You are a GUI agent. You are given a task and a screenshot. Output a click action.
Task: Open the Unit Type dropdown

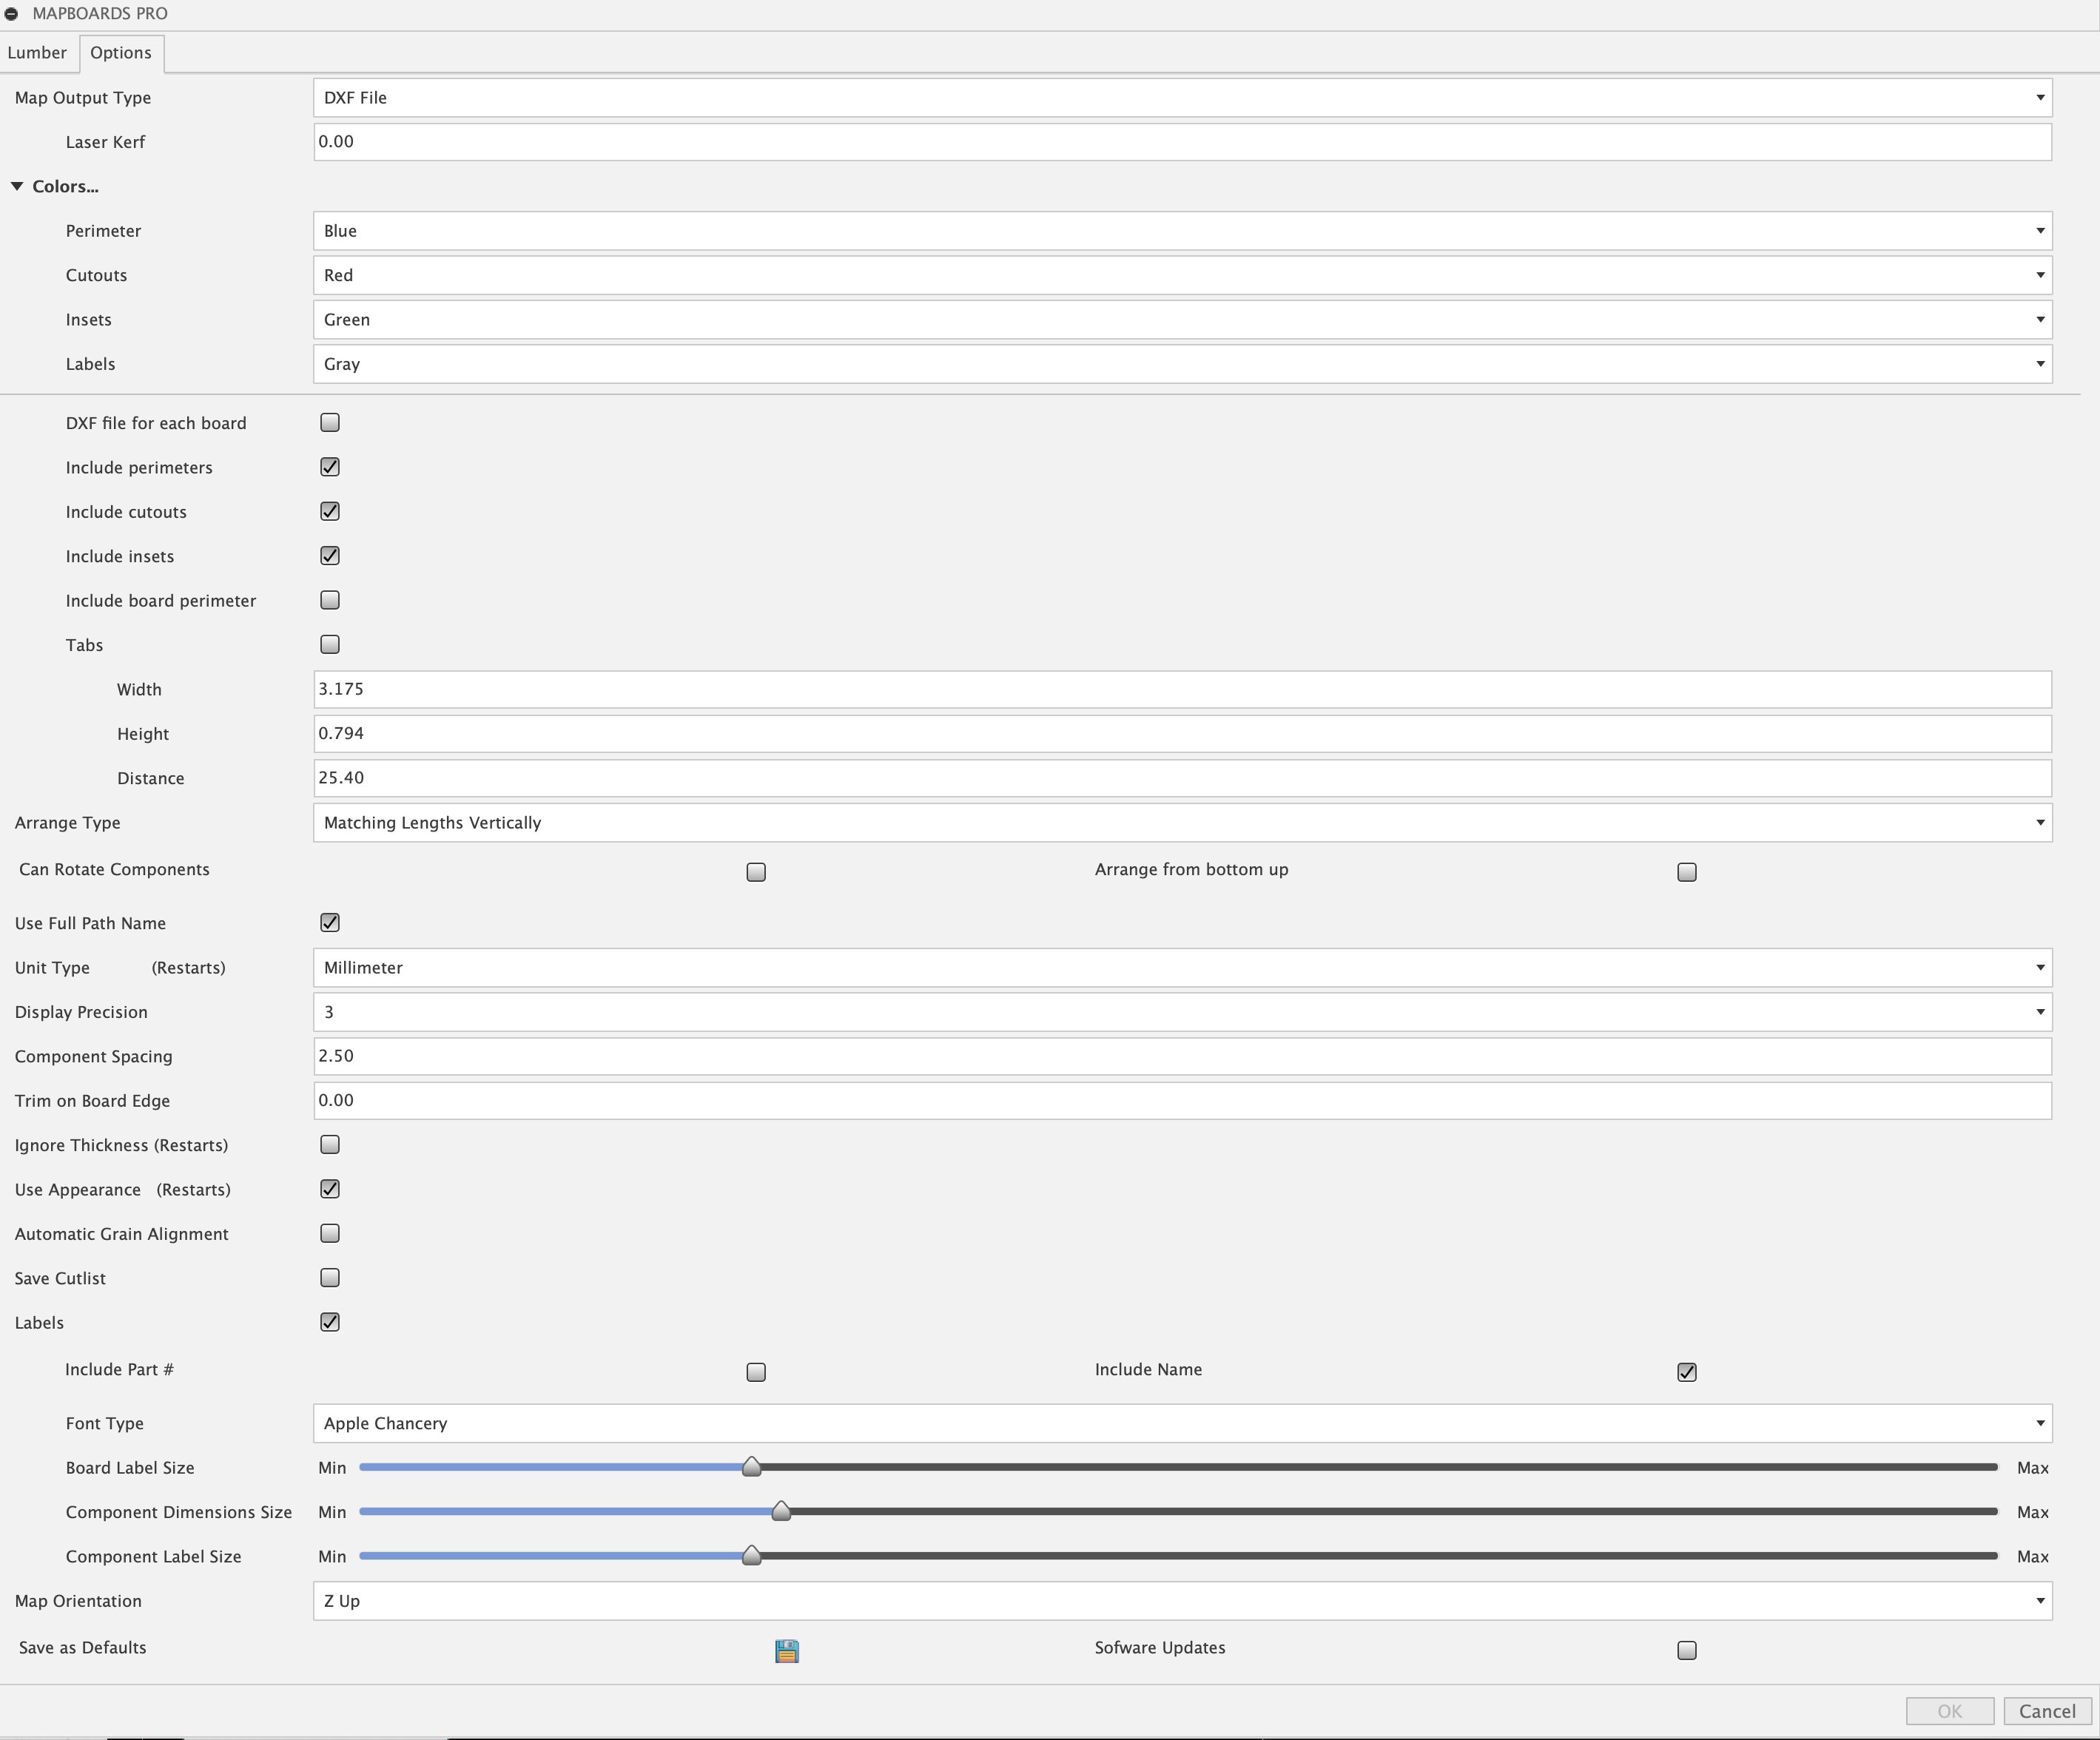click(x=1182, y=968)
